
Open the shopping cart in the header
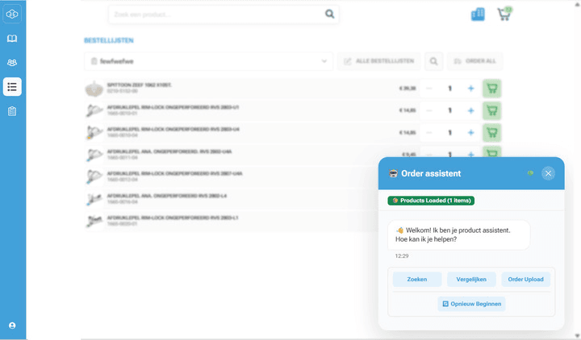504,14
